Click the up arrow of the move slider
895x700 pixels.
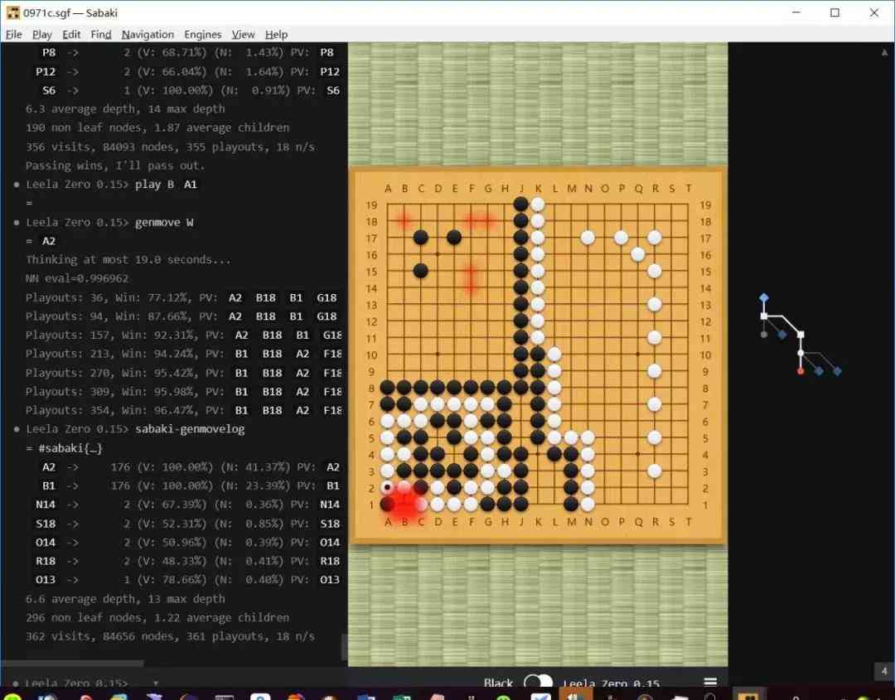884,52
